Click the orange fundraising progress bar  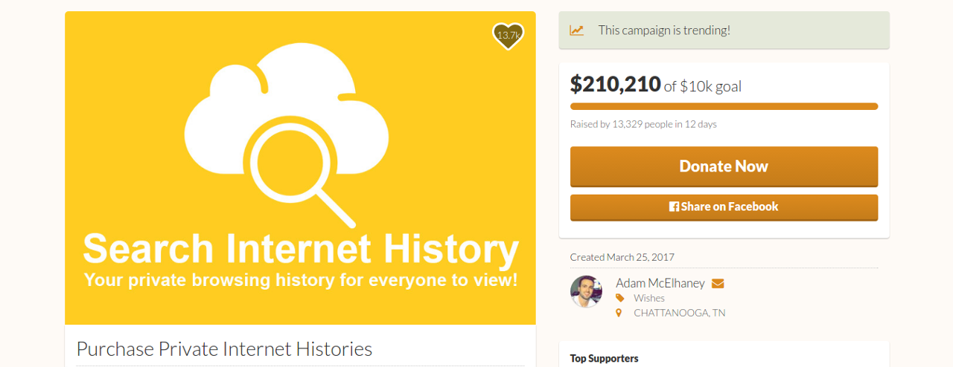(724, 106)
